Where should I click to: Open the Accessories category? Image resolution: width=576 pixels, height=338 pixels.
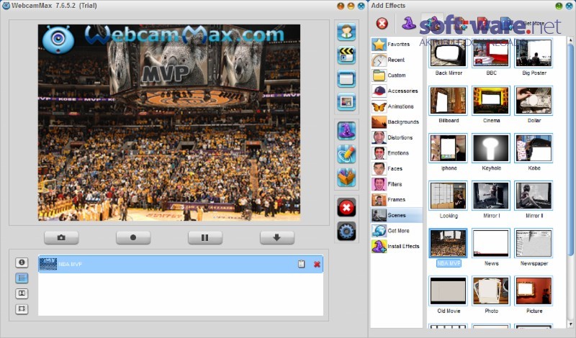(x=397, y=91)
